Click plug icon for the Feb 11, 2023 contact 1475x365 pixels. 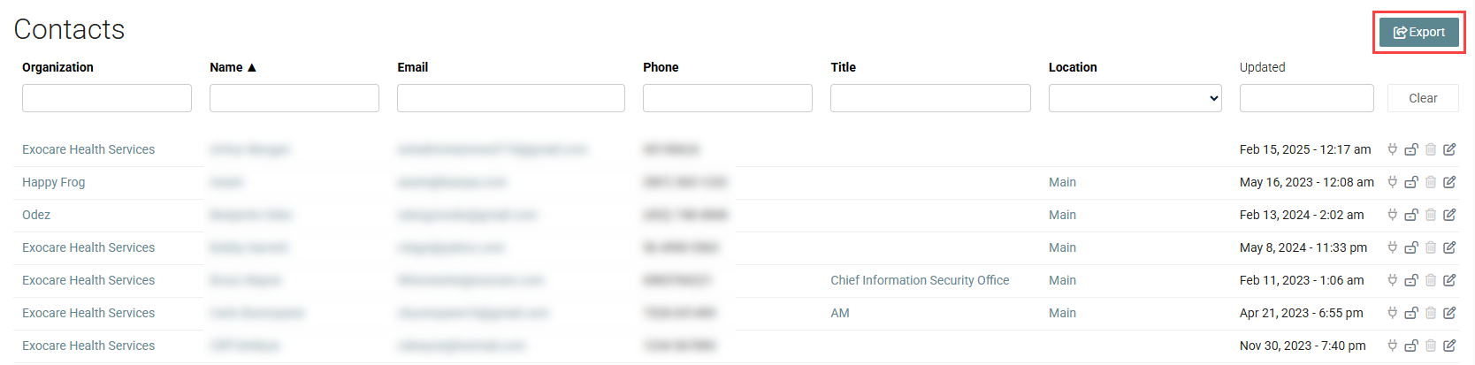1393,280
